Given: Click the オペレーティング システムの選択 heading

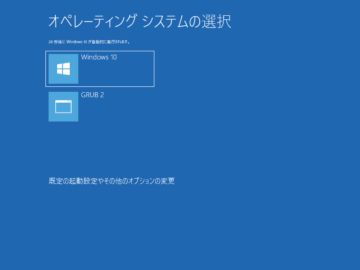Looking at the screenshot, I should coord(140,21).
